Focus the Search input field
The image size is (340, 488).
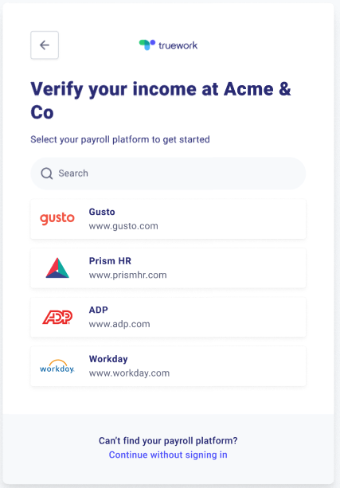[x=168, y=174]
